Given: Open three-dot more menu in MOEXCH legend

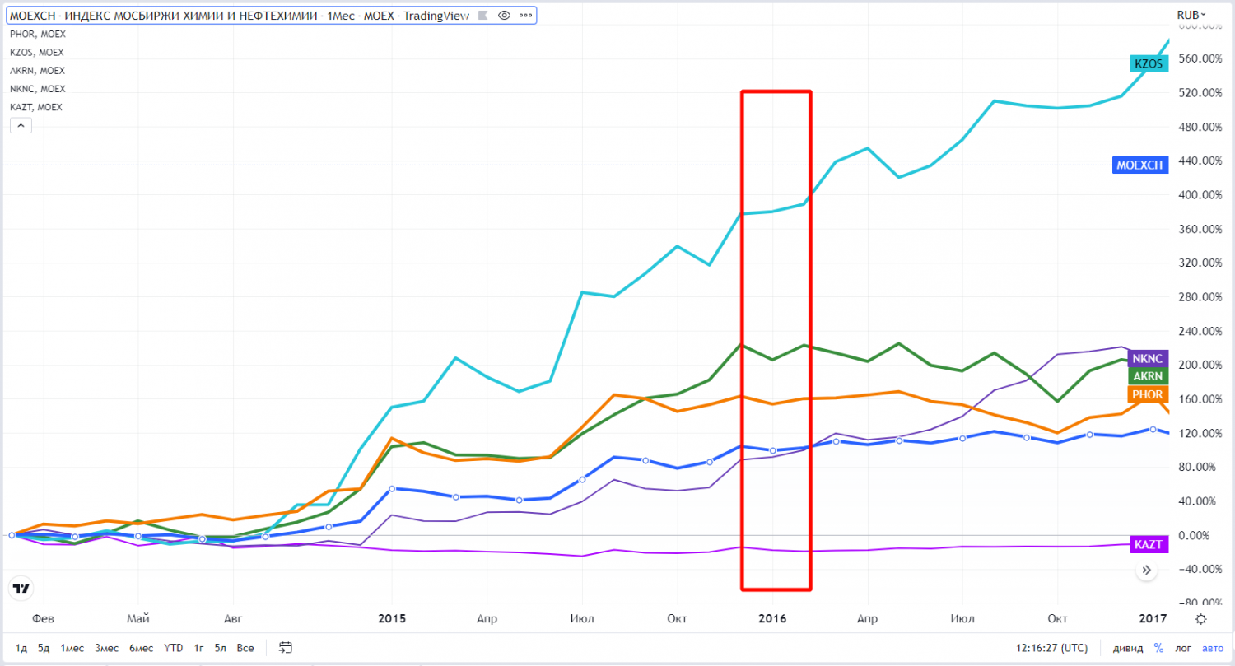Looking at the screenshot, I should [x=524, y=16].
